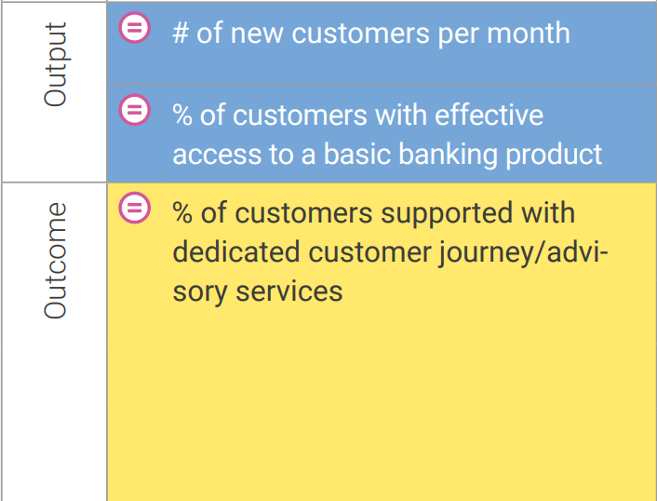The image size is (657, 501).
Task: Click the pink icon beside new customers per month
Action: coord(135,28)
